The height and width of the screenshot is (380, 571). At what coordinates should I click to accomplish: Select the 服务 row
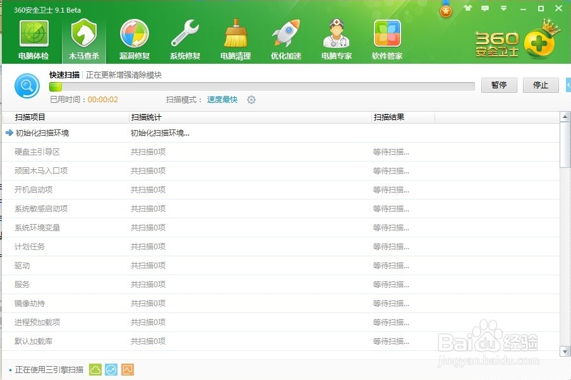tap(281, 284)
